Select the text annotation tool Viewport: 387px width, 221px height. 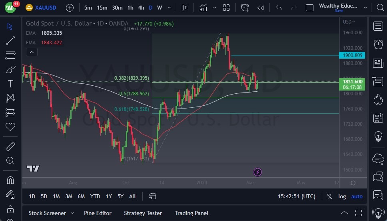tap(10, 84)
